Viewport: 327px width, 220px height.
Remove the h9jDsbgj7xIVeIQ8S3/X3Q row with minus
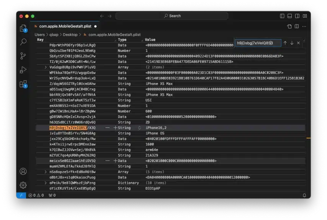[107, 127]
